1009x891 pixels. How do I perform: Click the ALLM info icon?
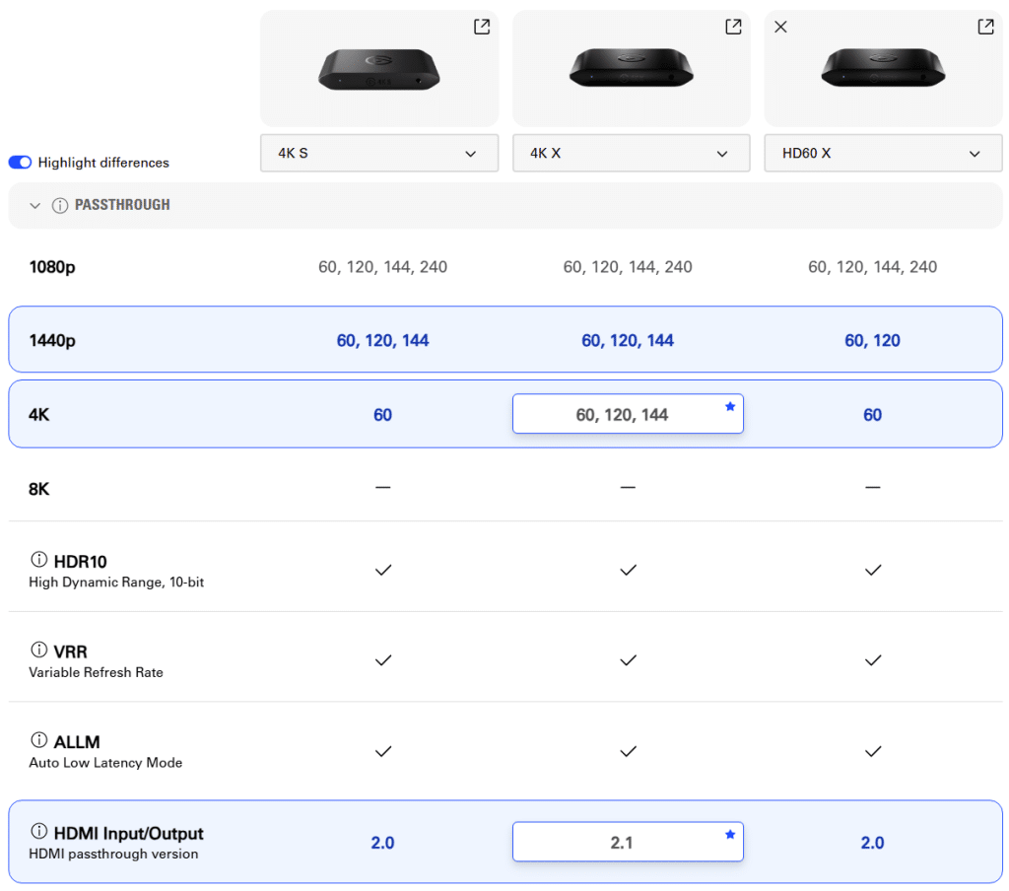point(39,740)
